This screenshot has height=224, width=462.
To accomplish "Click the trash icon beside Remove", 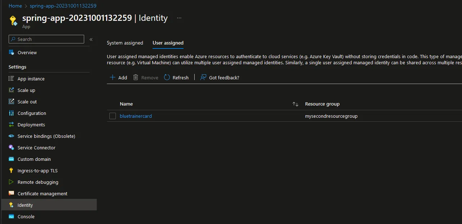I will point(136,78).
